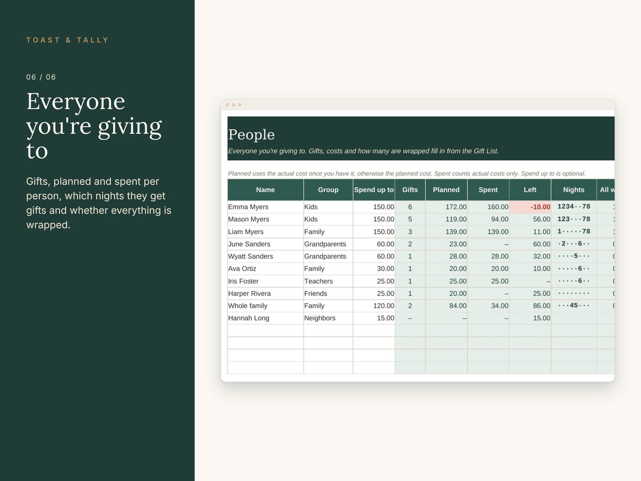This screenshot has height=481, width=641.
Task: Select the Planned column header
Action: coord(446,190)
